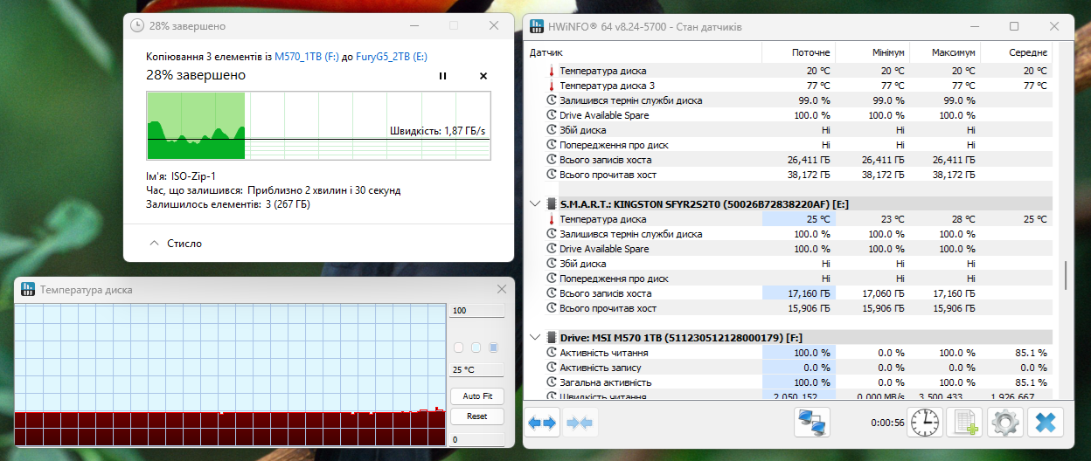Click the collapse columns inward-arrows icon in HWiNFO
Image resolution: width=1091 pixels, height=461 pixels.
pyautogui.click(x=580, y=423)
